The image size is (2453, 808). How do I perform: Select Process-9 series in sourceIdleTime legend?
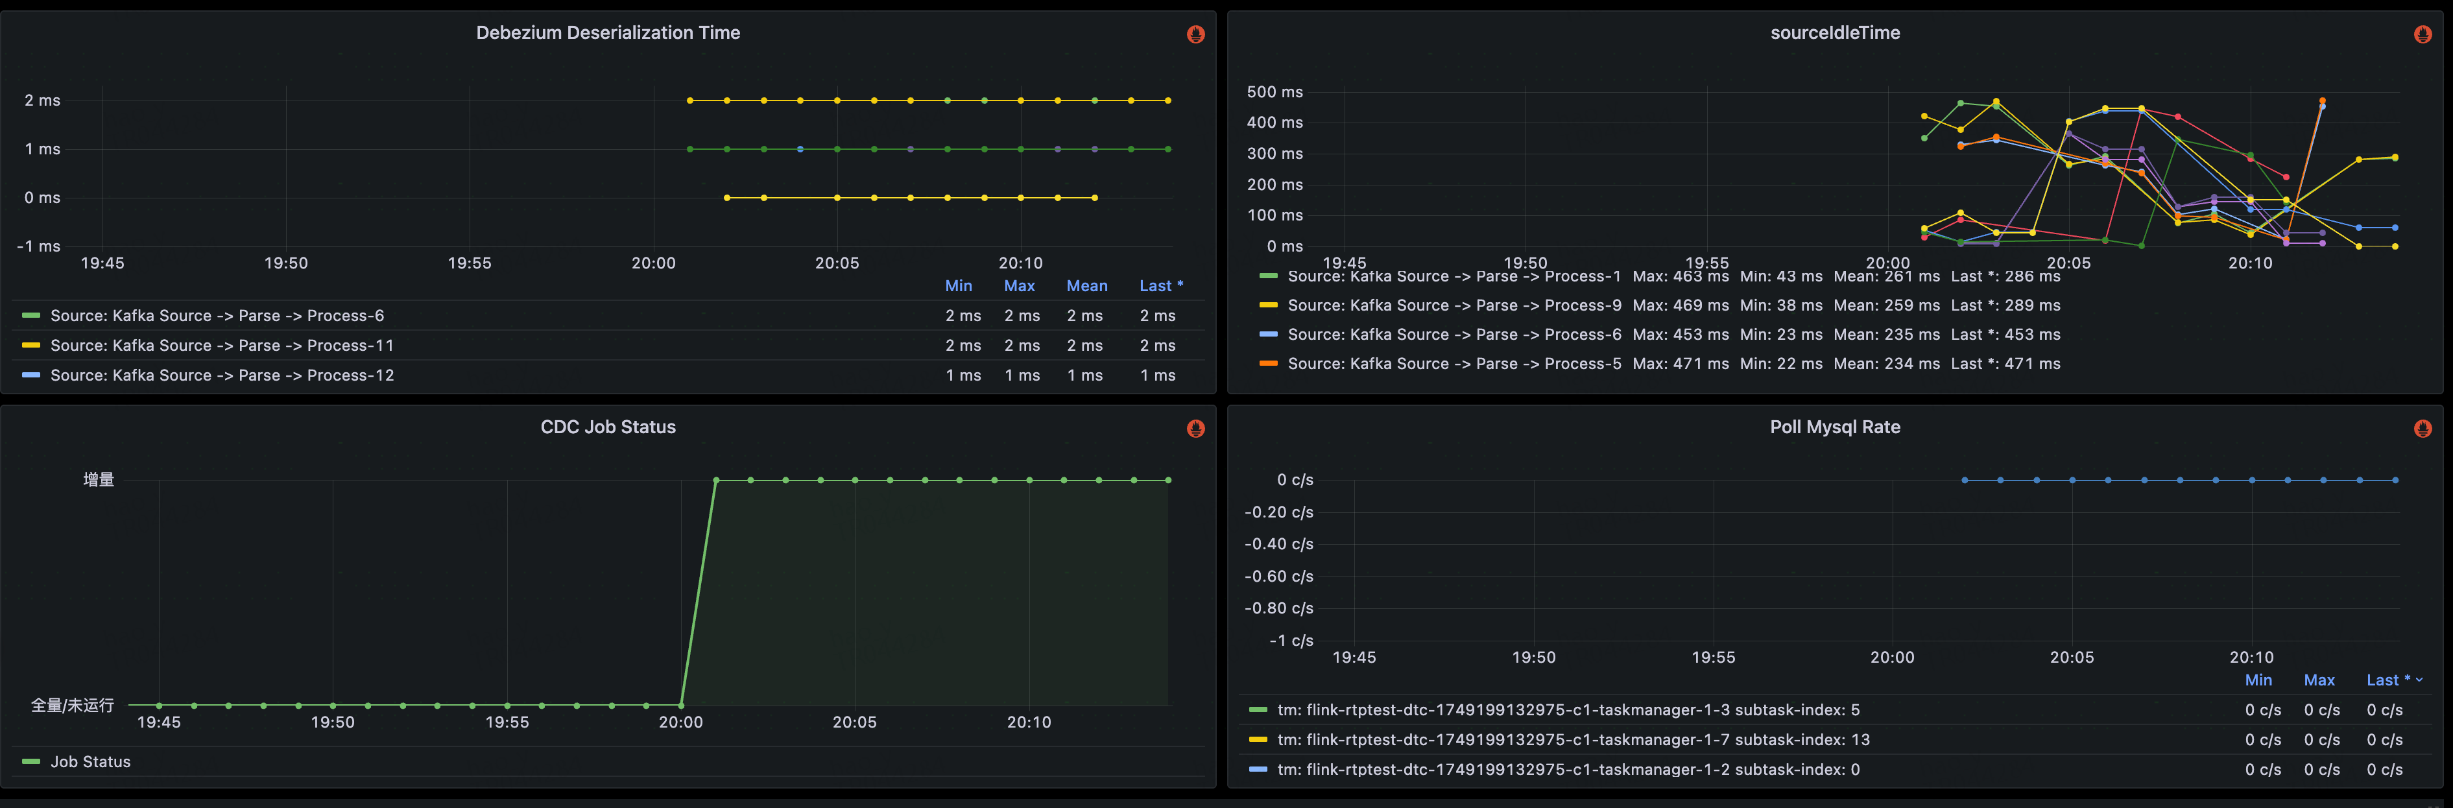[x=1453, y=305]
